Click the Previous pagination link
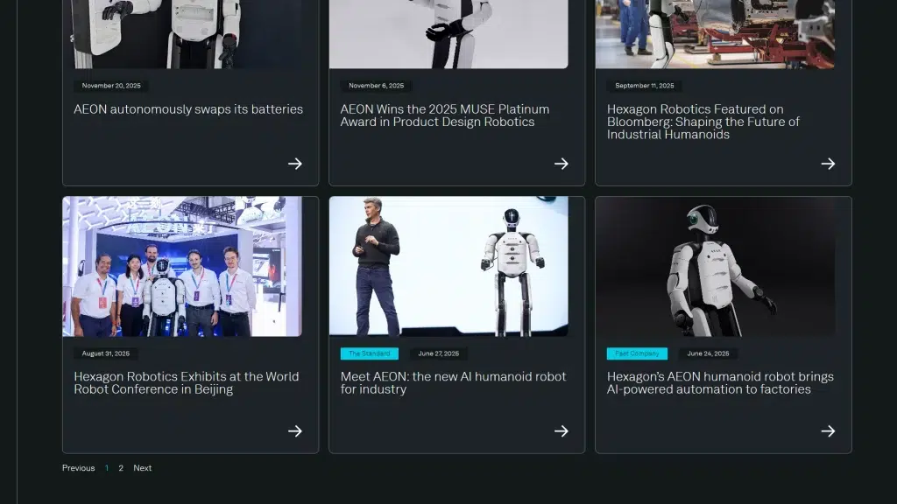 [x=78, y=468]
